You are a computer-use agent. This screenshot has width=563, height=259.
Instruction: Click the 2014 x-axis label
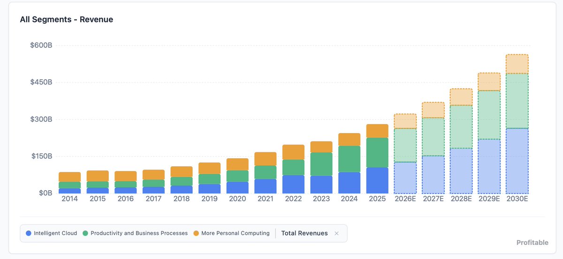pyautogui.click(x=69, y=199)
